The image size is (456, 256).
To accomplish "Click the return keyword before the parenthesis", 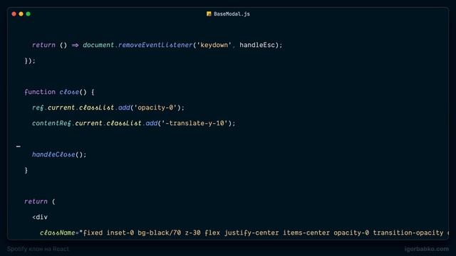I will pyautogui.click(x=36, y=201).
